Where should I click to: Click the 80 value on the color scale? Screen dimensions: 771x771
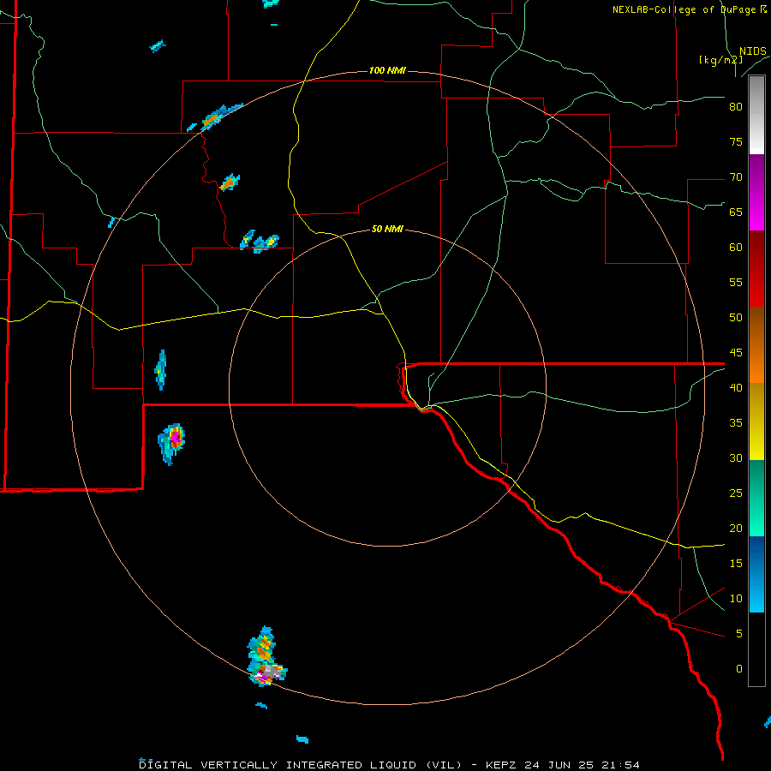point(736,107)
